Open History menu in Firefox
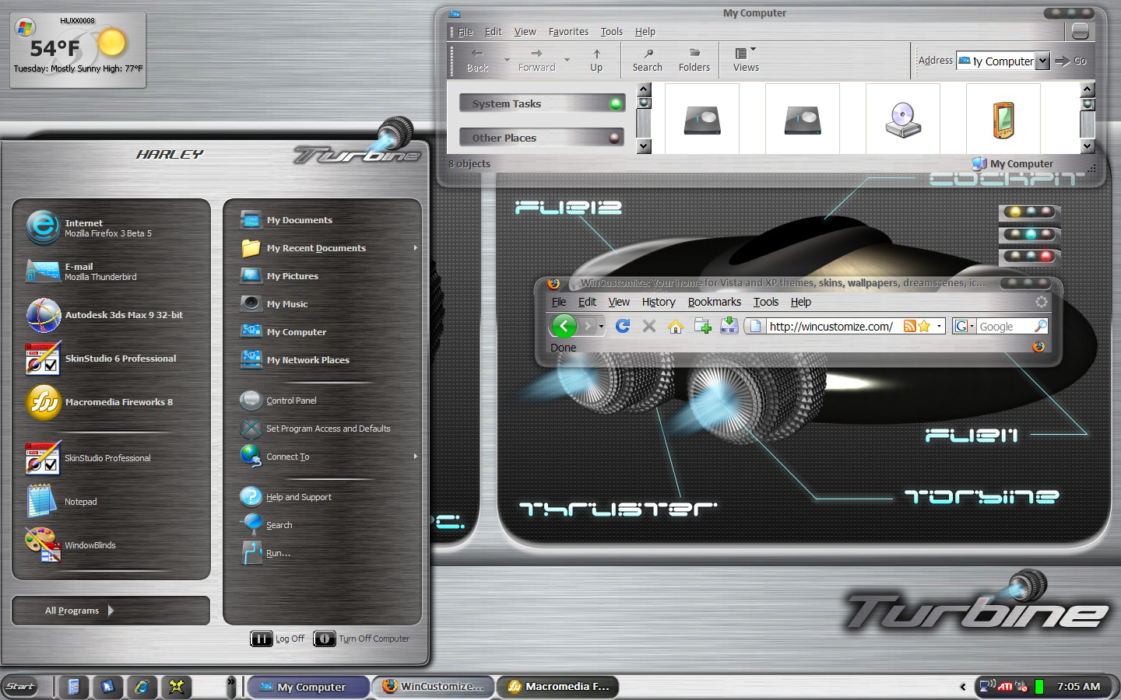The height and width of the screenshot is (700, 1121). click(659, 302)
